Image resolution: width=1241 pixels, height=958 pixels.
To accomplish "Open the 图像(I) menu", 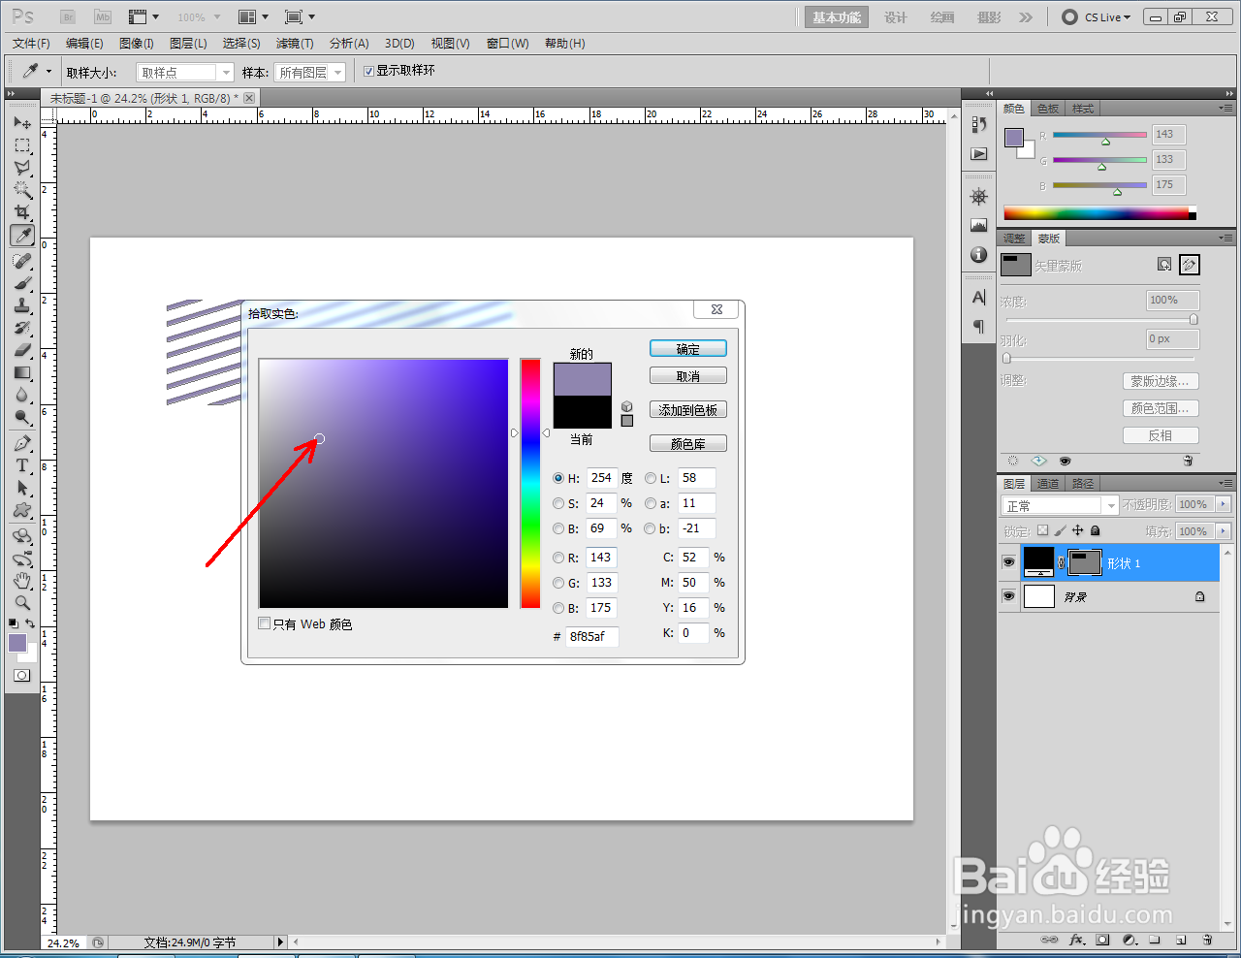I will tap(136, 43).
